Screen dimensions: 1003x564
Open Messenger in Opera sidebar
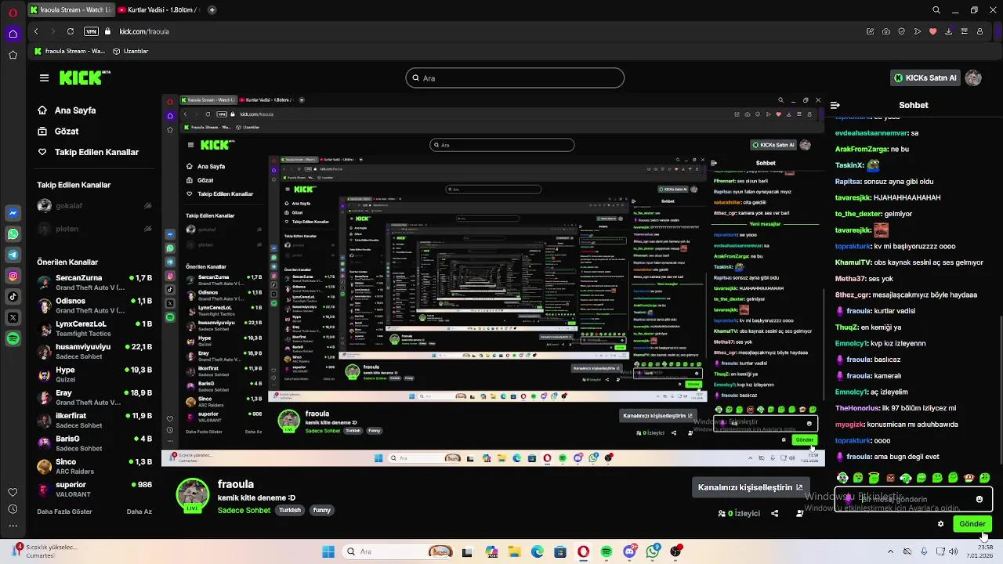point(13,213)
